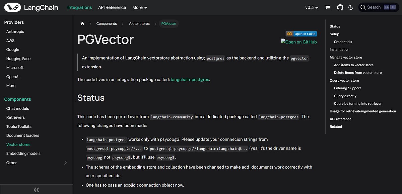
Task: Go to Integrations tab
Action: [x=79, y=7]
